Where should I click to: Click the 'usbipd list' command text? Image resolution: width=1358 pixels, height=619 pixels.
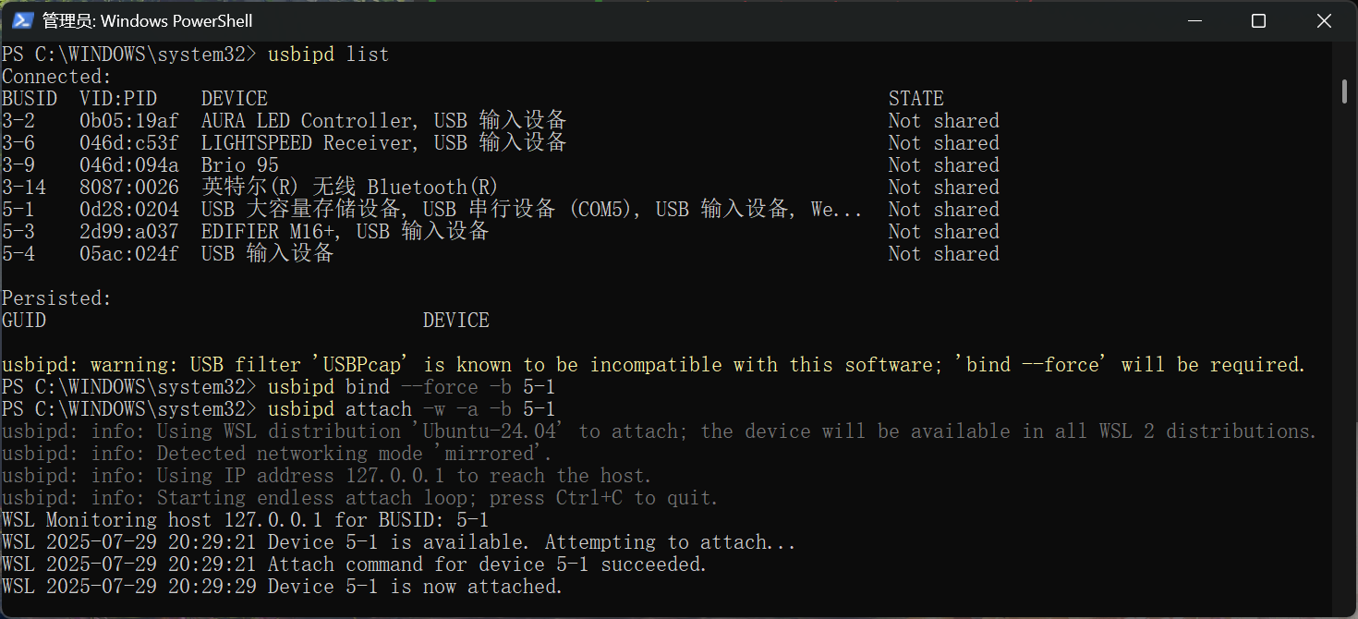coord(329,55)
